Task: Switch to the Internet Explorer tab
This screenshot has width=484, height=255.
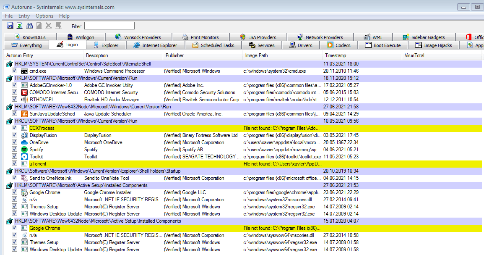Action: [156, 45]
